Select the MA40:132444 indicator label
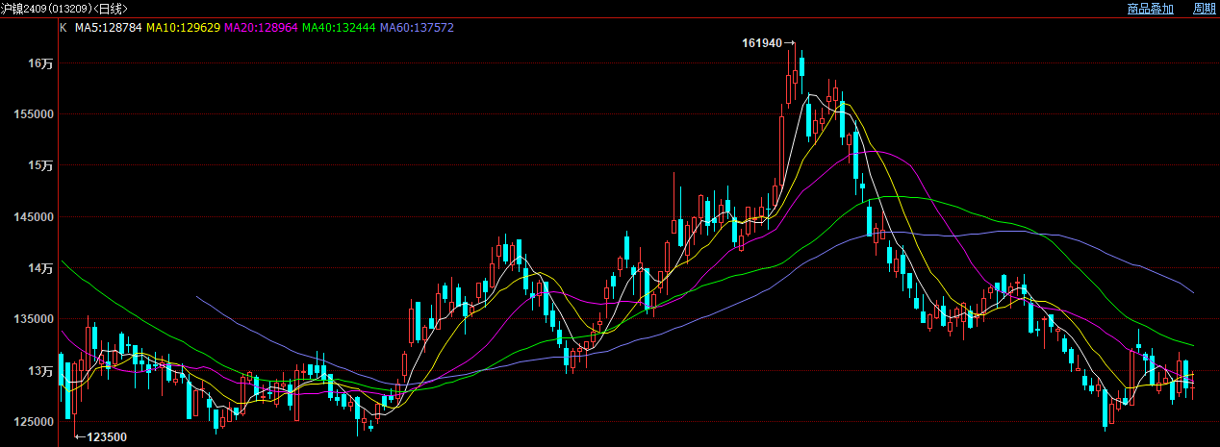1220x447 pixels. coord(339,28)
